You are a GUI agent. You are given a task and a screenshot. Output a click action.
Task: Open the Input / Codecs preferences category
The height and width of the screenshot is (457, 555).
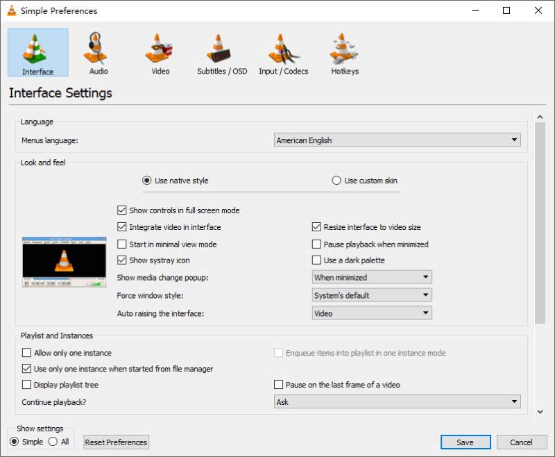(x=283, y=53)
